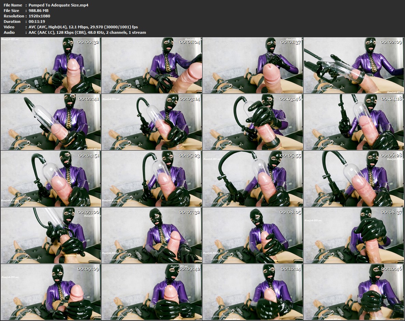405x321 pixels.
Task: Open the frame marked 00:01:37
Action: point(253,65)
